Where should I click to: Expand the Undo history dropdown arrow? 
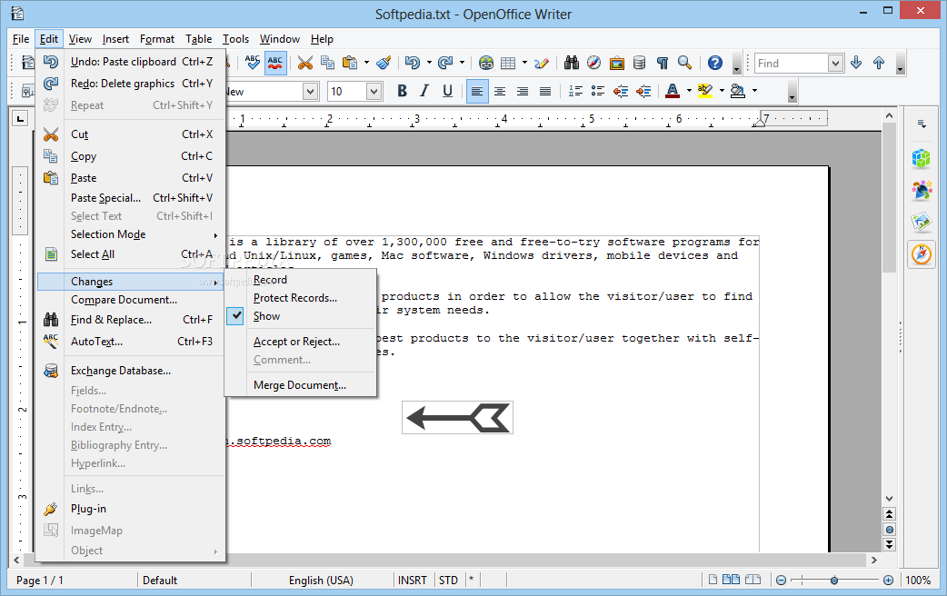coord(429,63)
